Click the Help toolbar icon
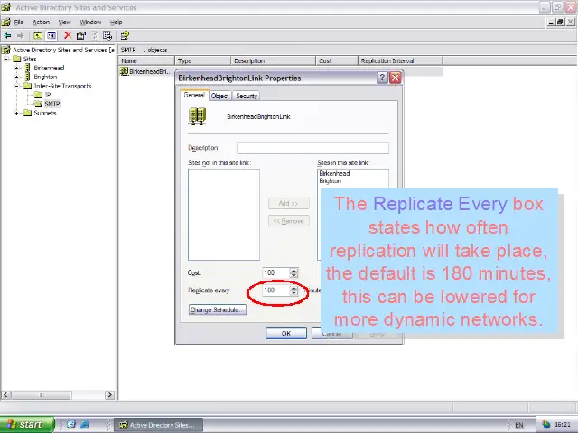The height and width of the screenshot is (433, 578). [x=125, y=36]
